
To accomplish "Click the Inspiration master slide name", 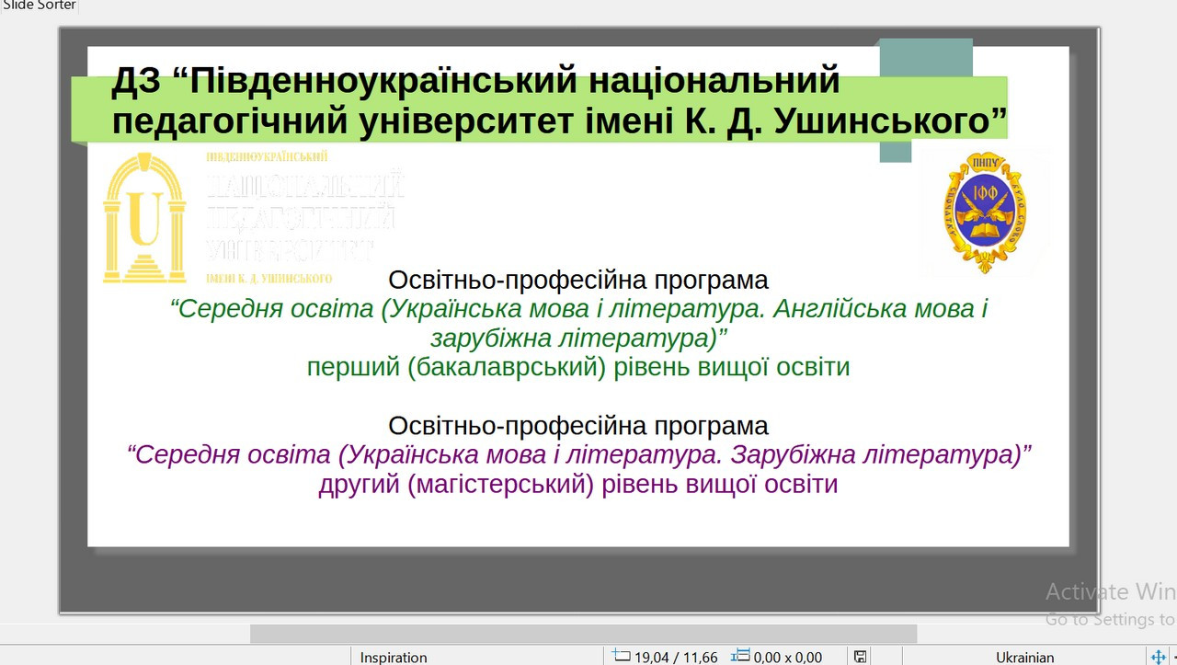I will click(394, 657).
